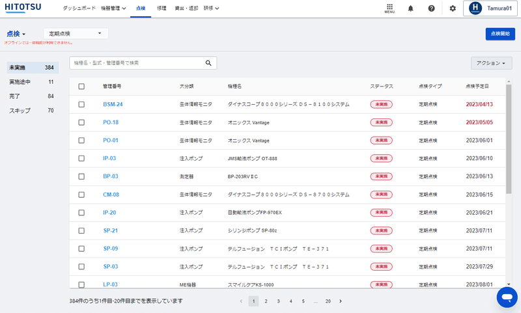Open LP-03 device link

click(x=110, y=284)
